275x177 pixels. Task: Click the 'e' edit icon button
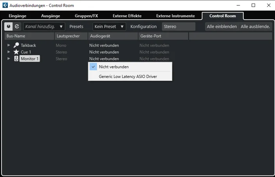click(x=17, y=27)
